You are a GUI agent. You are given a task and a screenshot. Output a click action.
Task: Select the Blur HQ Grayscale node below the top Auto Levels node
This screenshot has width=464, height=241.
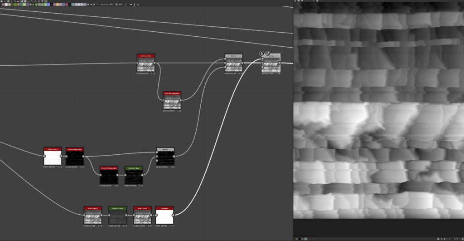click(x=172, y=100)
